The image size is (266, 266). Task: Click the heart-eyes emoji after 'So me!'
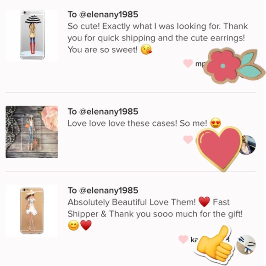(x=216, y=123)
